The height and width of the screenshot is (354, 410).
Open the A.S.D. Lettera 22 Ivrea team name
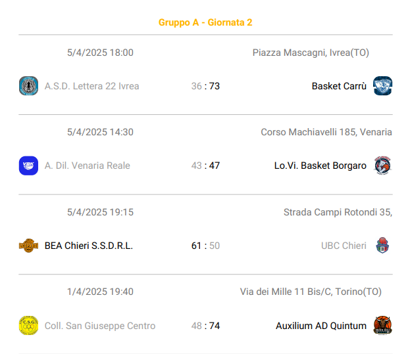tap(91, 86)
